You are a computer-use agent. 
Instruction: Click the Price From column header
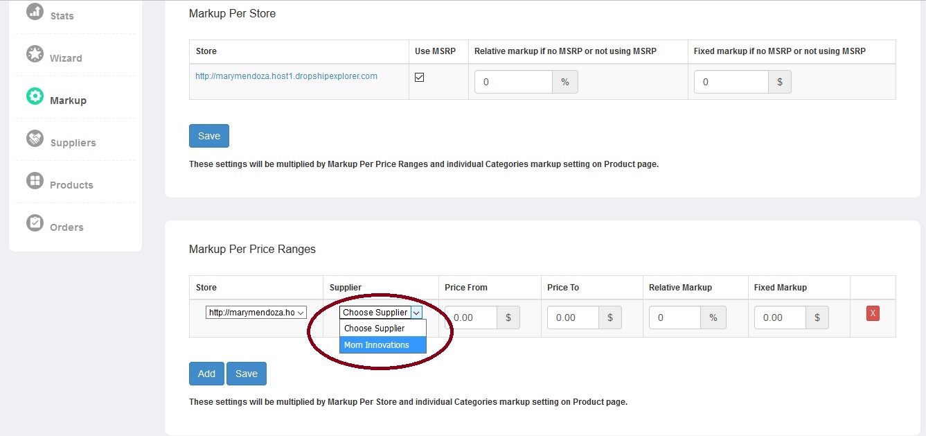466,288
